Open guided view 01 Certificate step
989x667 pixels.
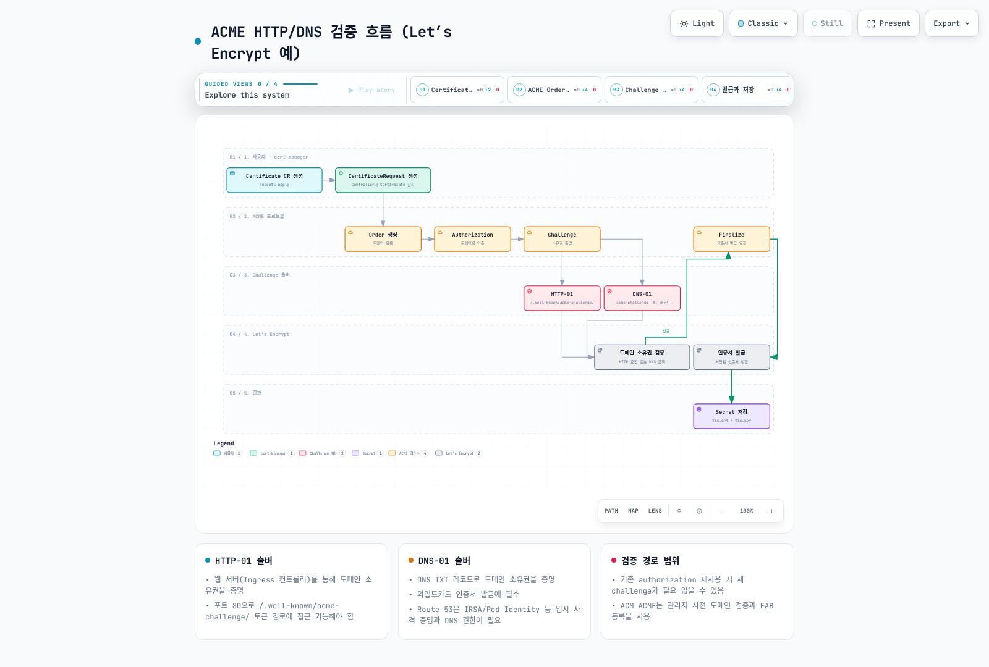click(x=457, y=90)
